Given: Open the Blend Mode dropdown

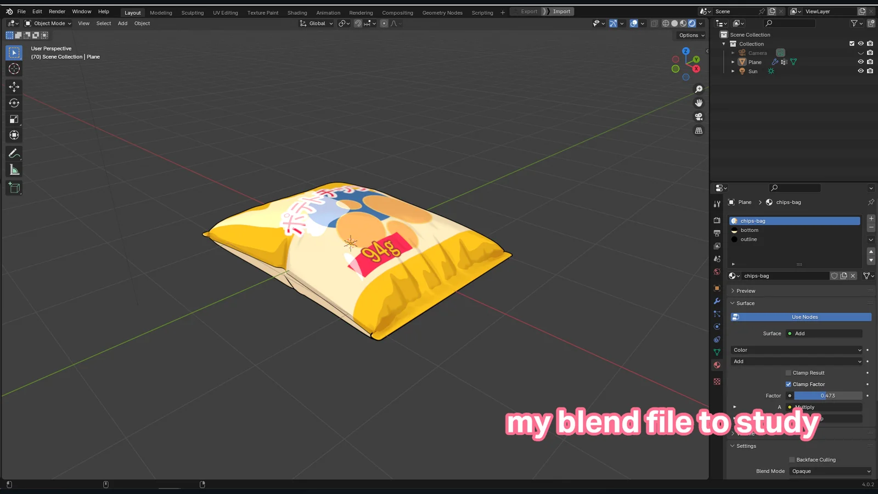Looking at the screenshot, I should tap(830, 471).
